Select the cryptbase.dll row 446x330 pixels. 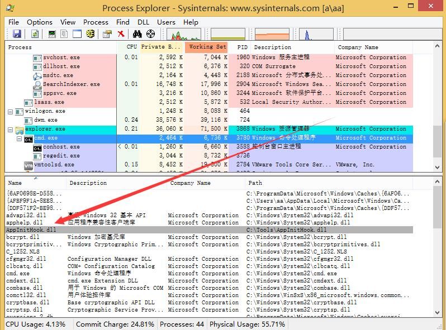pyautogui.click(x=209, y=303)
